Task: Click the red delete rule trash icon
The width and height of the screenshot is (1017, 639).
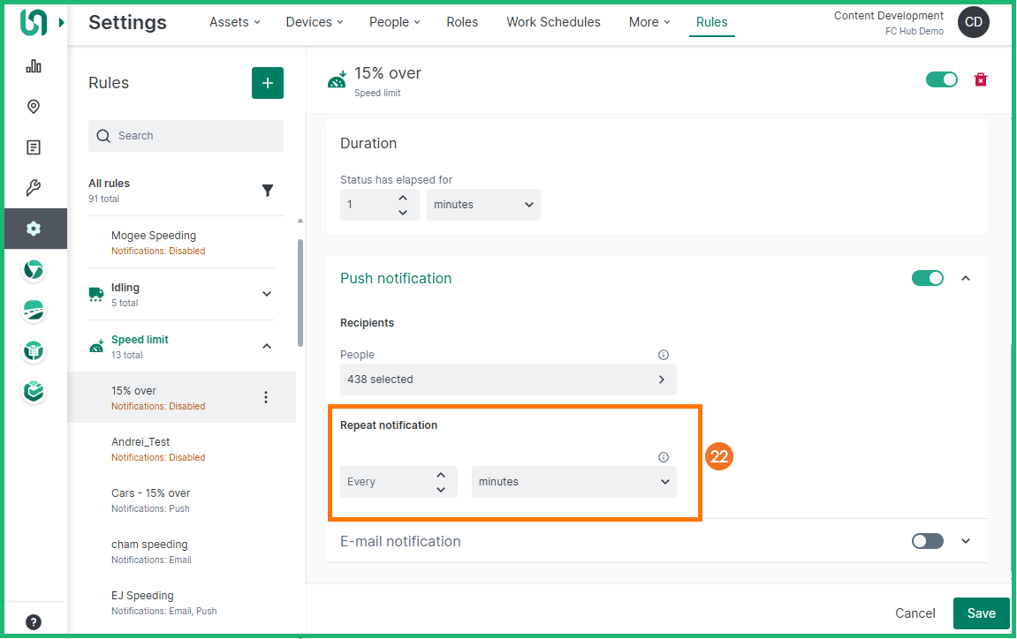Action: 980,79
